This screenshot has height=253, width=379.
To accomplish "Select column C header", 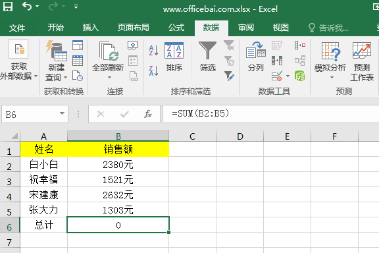I will click(192, 136).
